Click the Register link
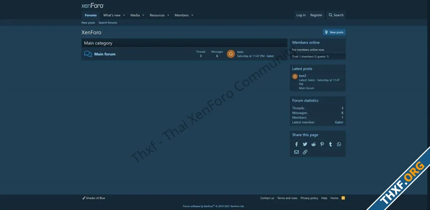 coord(316,15)
